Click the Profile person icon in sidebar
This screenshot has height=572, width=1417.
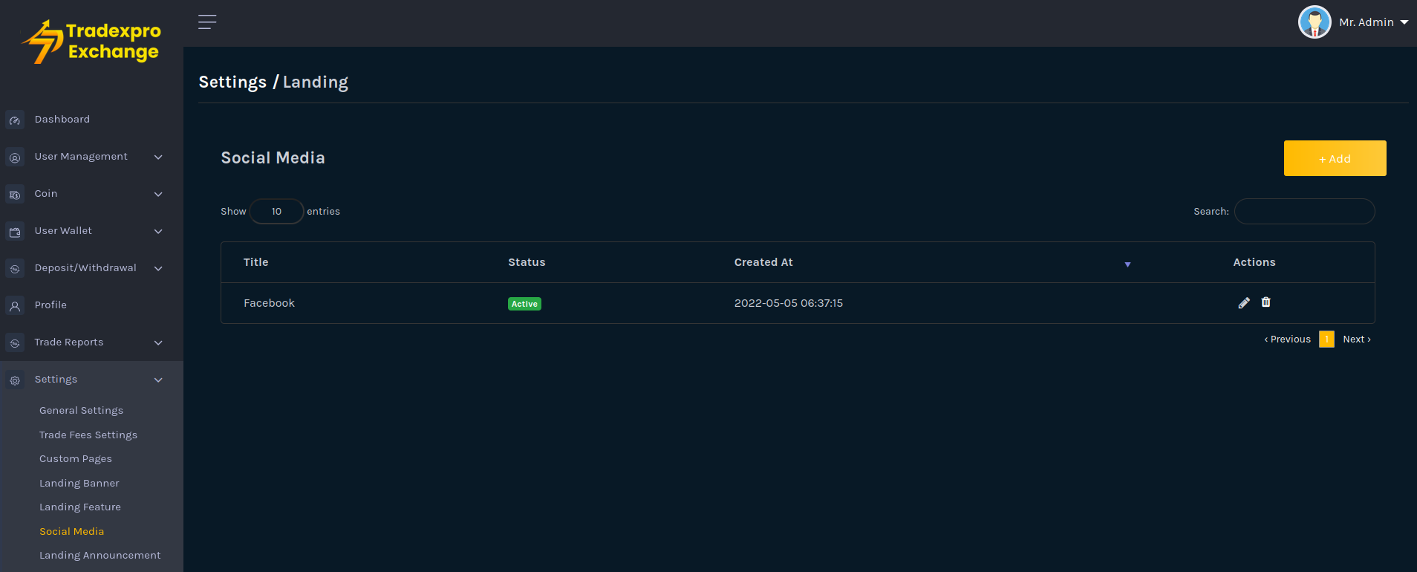coord(15,306)
